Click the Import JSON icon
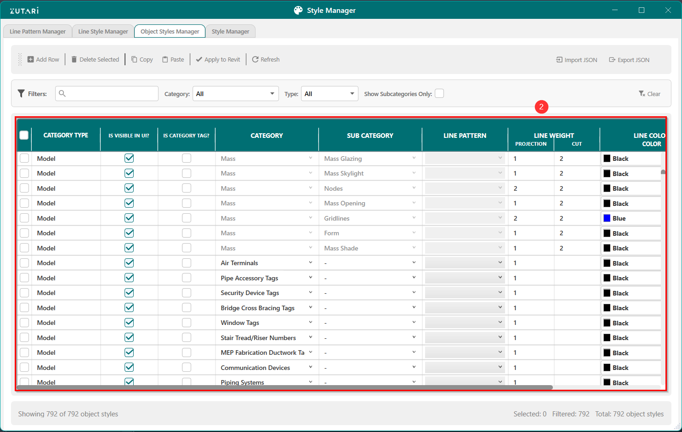Image resolution: width=682 pixels, height=432 pixels. click(559, 60)
